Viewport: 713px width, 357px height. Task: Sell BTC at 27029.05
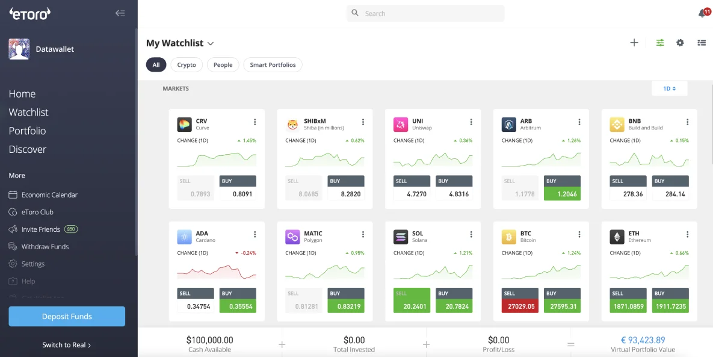[520, 300]
